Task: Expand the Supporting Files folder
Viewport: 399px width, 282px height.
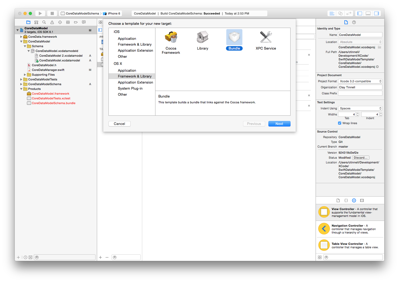Action: 25,75
